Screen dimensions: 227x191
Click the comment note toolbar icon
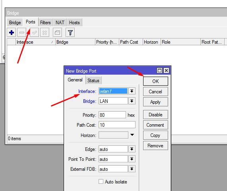click(58, 33)
